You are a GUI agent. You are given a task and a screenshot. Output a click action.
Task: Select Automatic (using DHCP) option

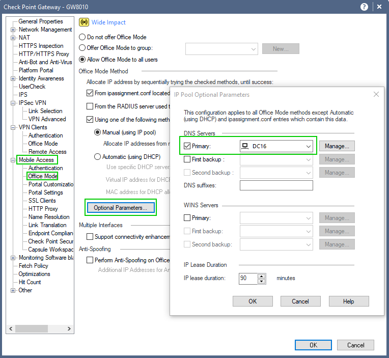coord(97,157)
